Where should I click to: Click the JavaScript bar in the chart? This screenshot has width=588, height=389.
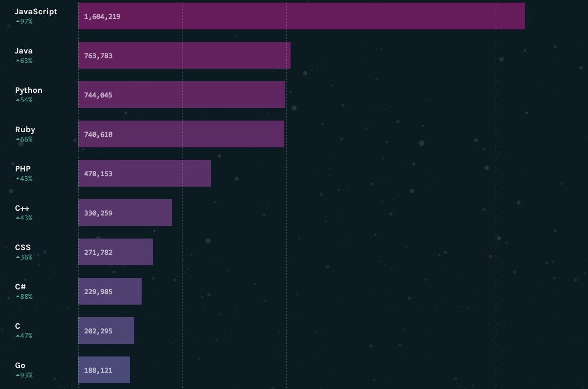click(x=302, y=16)
